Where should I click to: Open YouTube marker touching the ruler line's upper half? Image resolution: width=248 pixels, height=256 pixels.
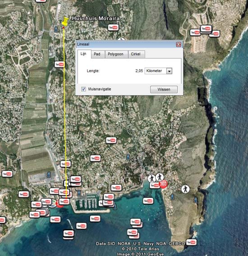tap(60, 64)
